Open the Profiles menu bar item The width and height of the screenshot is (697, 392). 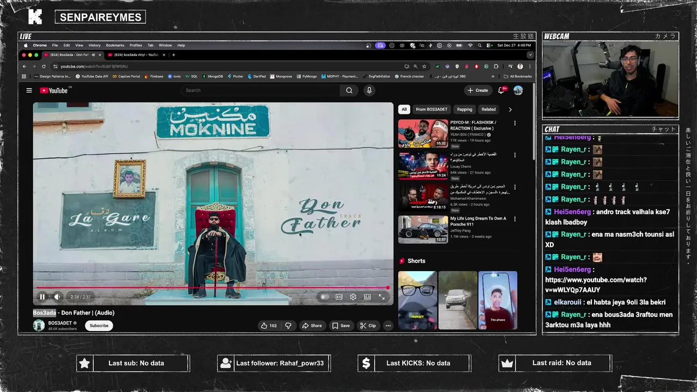(x=136, y=45)
